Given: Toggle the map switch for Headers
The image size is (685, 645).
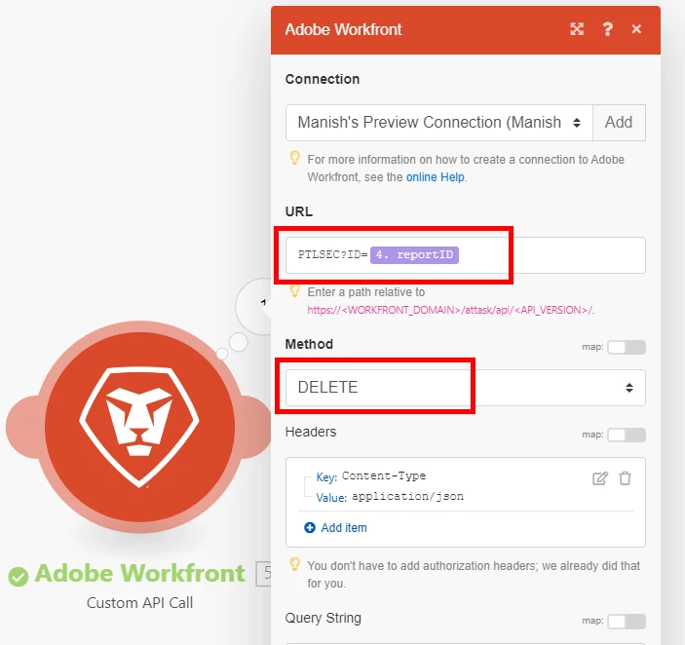Looking at the screenshot, I should pos(627,435).
